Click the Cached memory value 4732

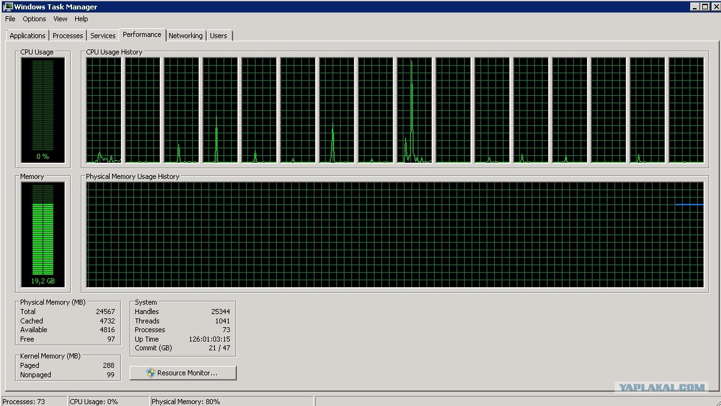tap(107, 321)
